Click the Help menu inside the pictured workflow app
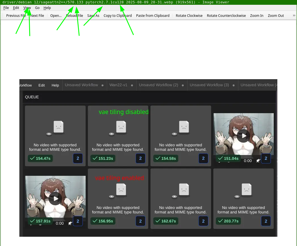The width and height of the screenshot is (297, 246). pos(55,85)
